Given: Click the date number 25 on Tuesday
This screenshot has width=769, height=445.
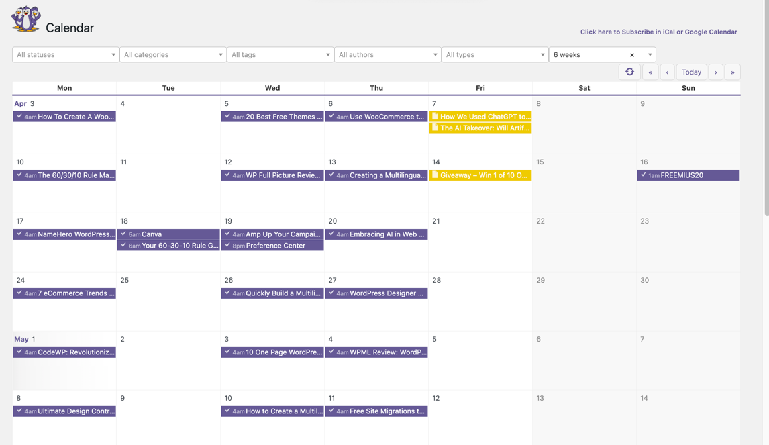Looking at the screenshot, I should (125, 280).
